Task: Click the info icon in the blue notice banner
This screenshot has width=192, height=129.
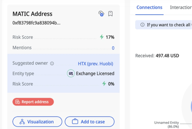Action: [x=142, y=25]
